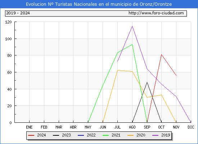Image resolution: width=198 pixels, height=144 pixels.
Task: Click the purple 2019 peak at AGO
Action: [132, 26]
